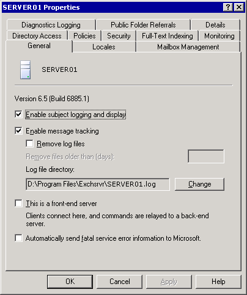Select the Locales tab
Screen dimensions: 247x295
click(104, 47)
